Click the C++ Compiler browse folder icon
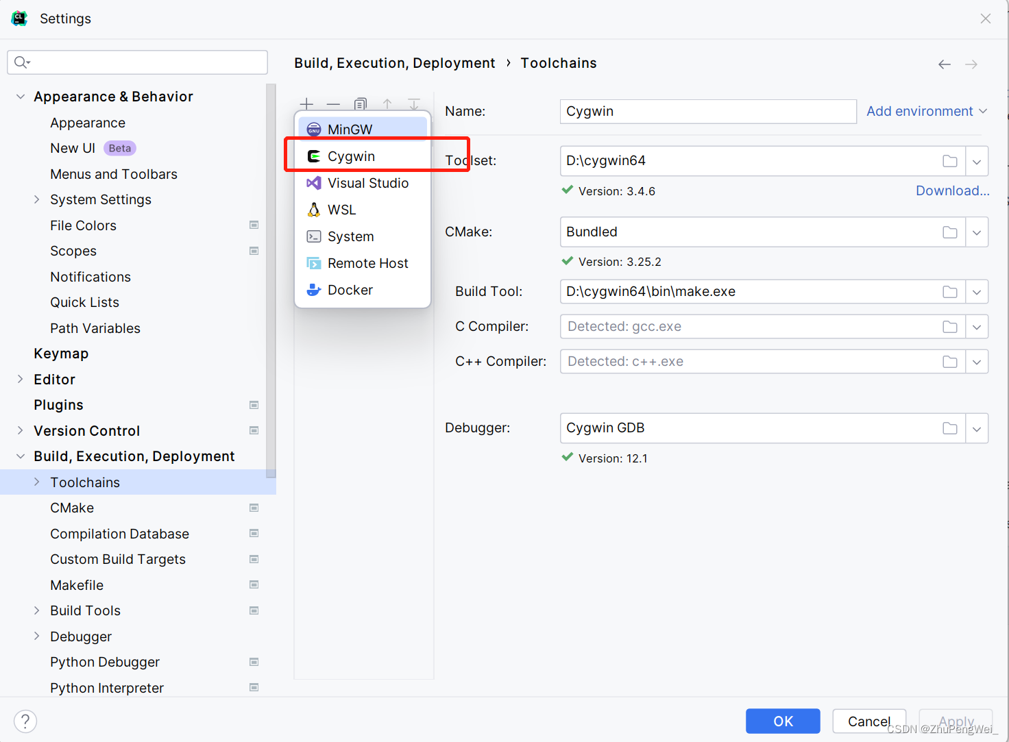The image size is (1009, 742). tap(950, 362)
